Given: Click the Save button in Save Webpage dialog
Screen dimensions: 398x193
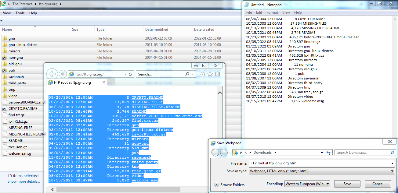Looking at the screenshot, I should 347,184.
